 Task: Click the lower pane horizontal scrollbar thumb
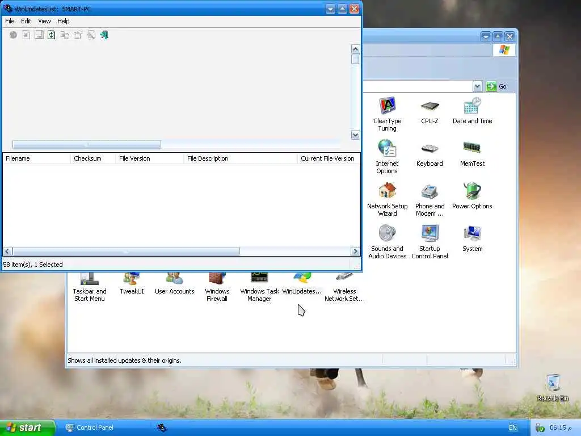coord(126,251)
